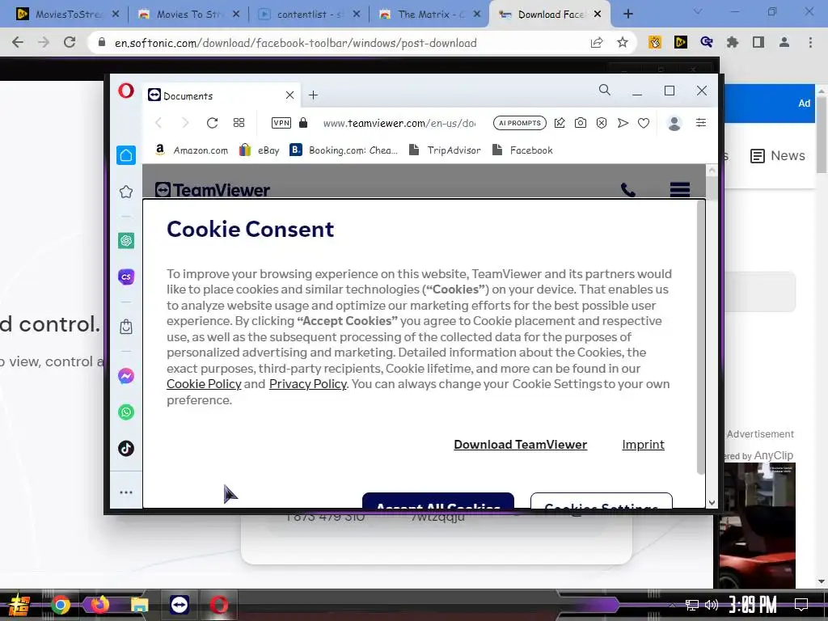This screenshot has width=828, height=621.
Task: Open Opera Easy Setup menu
Action: (x=701, y=123)
